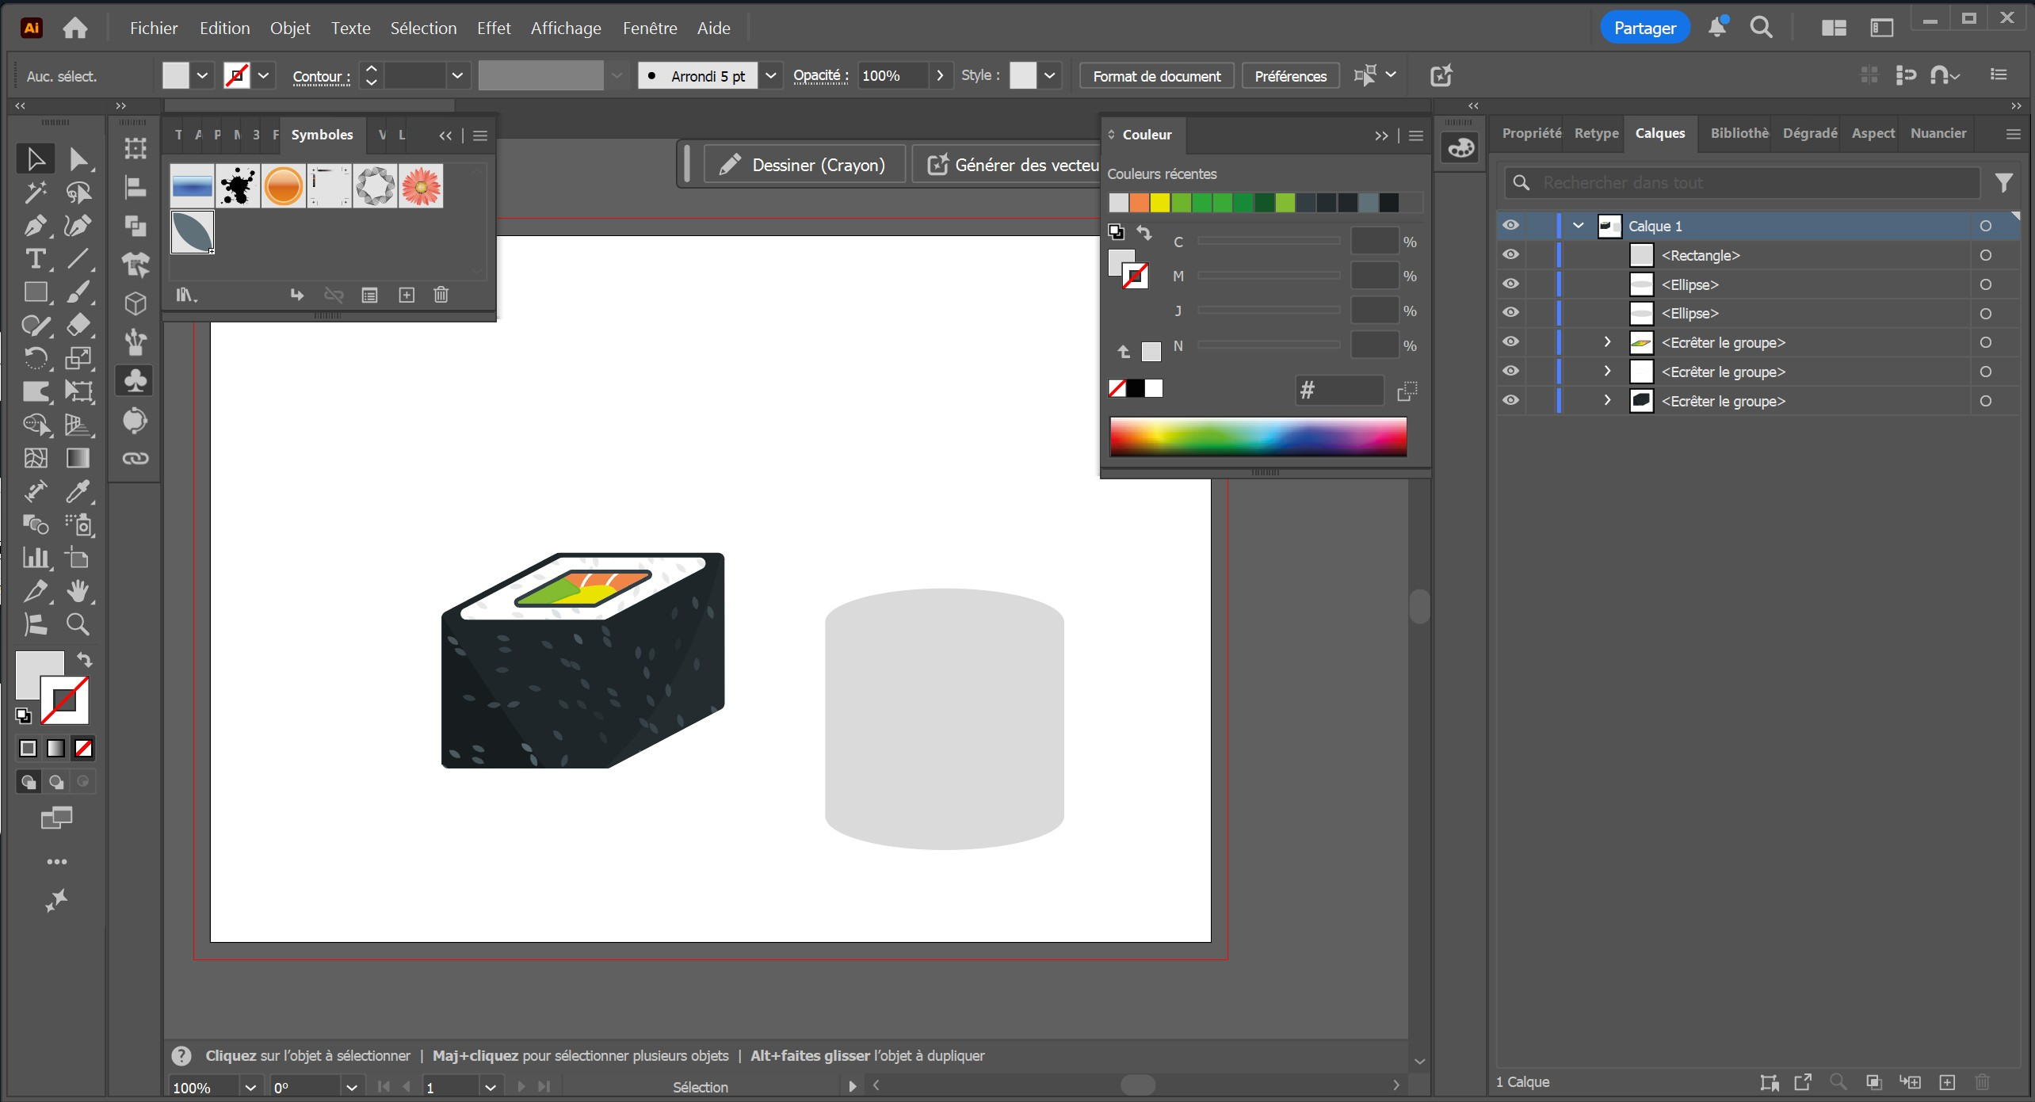Toggle visibility of Calque 1
2035x1102 pixels.
click(x=1510, y=226)
